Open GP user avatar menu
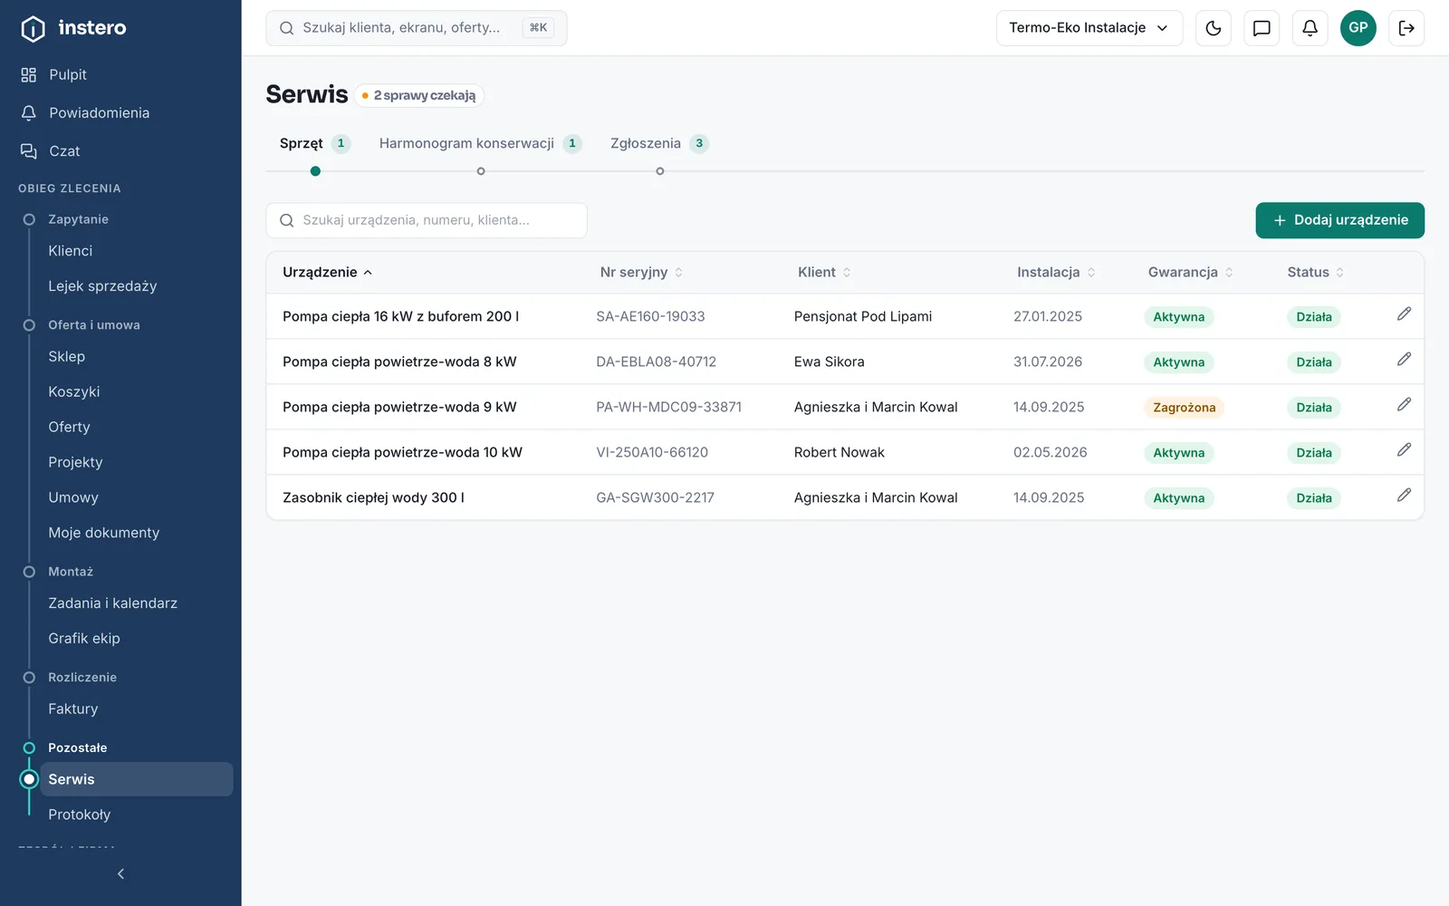 [1358, 28]
